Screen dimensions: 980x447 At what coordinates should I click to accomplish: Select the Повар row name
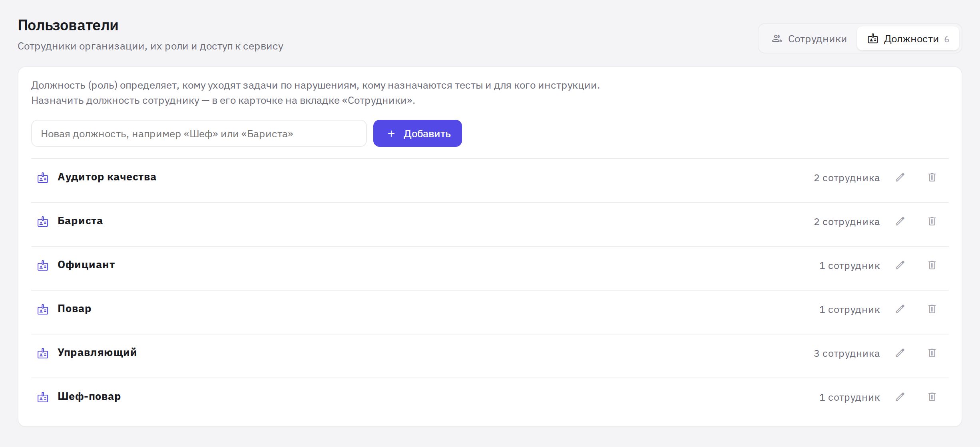click(x=74, y=309)
